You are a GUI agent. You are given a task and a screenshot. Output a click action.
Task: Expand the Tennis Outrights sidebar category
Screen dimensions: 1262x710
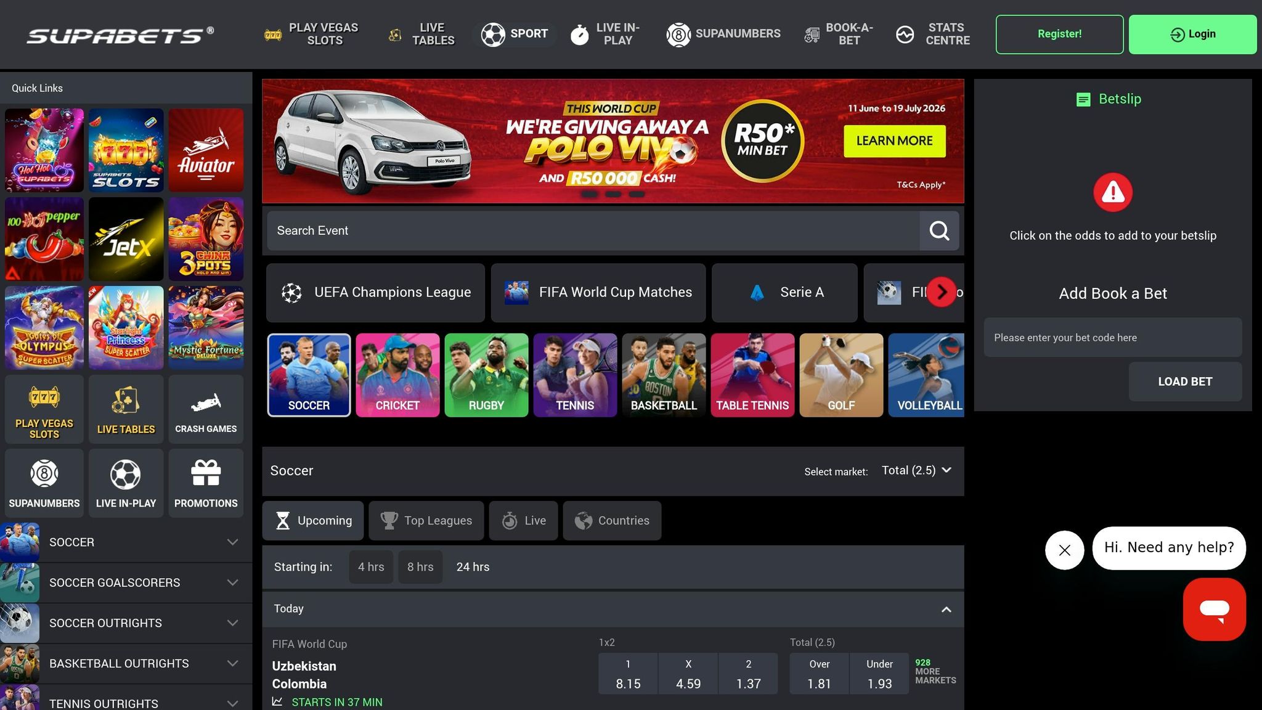126,698
